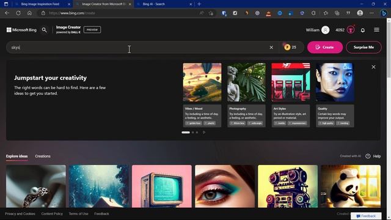Open the Bing search magnifier icon
This screenshot has height=220, width=391.
(44, 30)
